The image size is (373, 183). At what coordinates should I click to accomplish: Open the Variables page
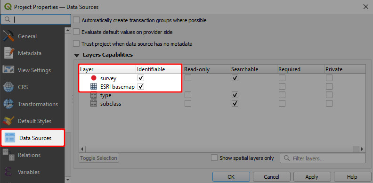32,172
